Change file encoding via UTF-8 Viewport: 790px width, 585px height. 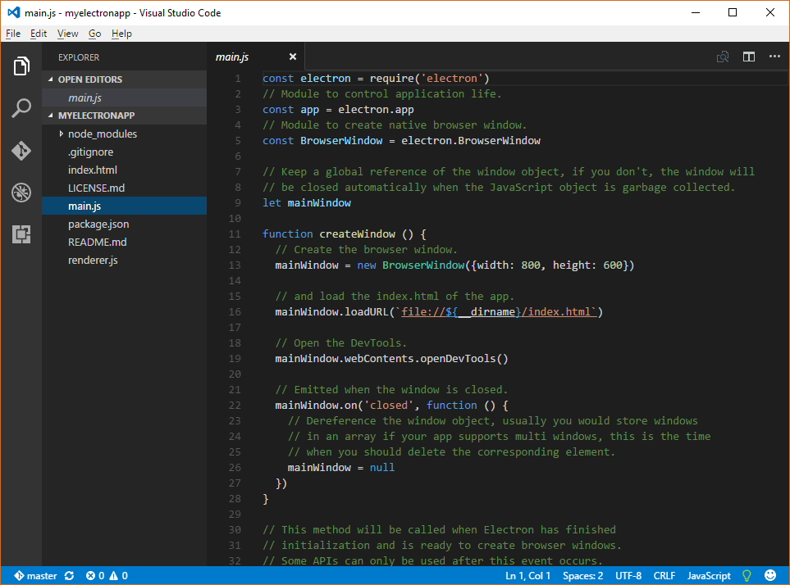coord(628,576)
